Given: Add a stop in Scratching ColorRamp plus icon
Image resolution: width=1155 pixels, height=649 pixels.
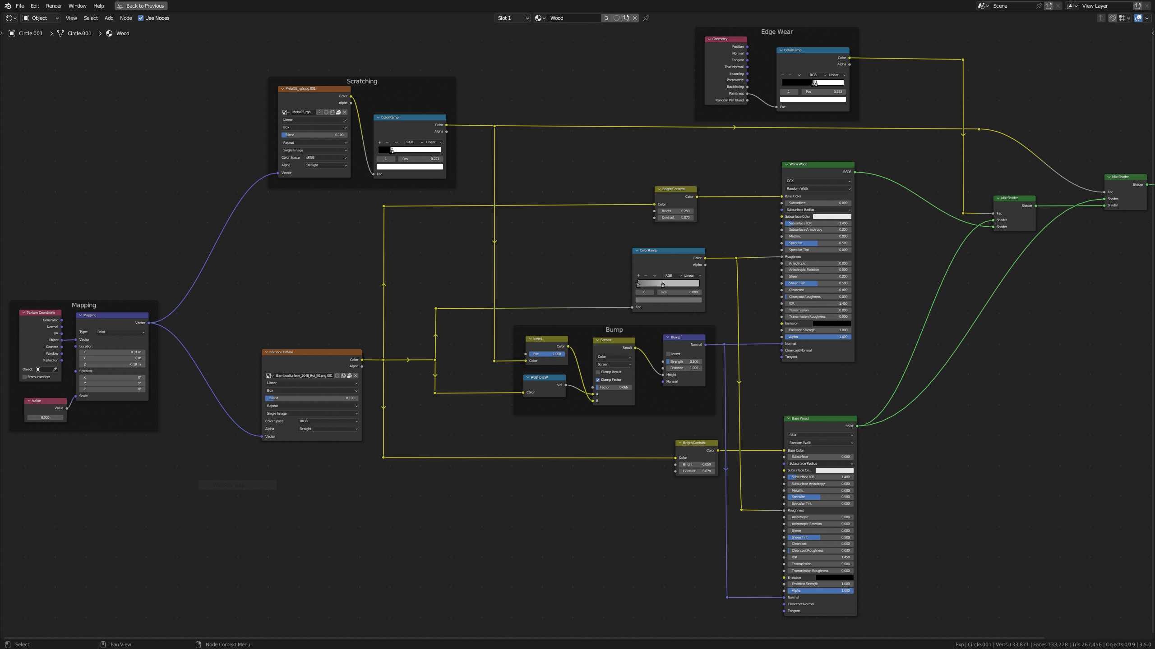Looking at the screenshot, I should [x=379, y=142].
